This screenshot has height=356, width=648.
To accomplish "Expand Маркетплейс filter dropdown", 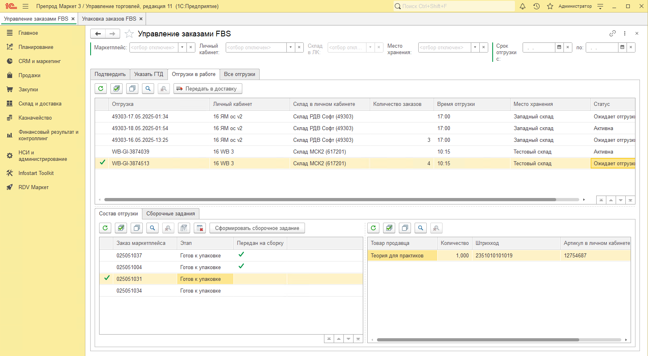I will [182, 47].
